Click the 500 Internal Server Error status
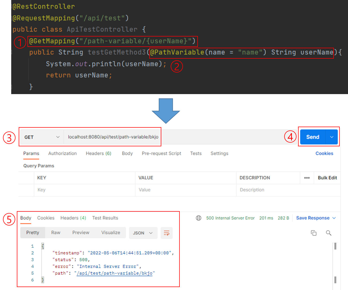348x290 pixels. [230, 218]
